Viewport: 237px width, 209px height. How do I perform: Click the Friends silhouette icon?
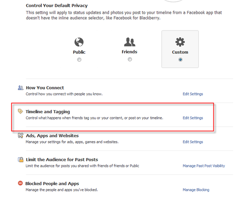(x=130, y=42)
